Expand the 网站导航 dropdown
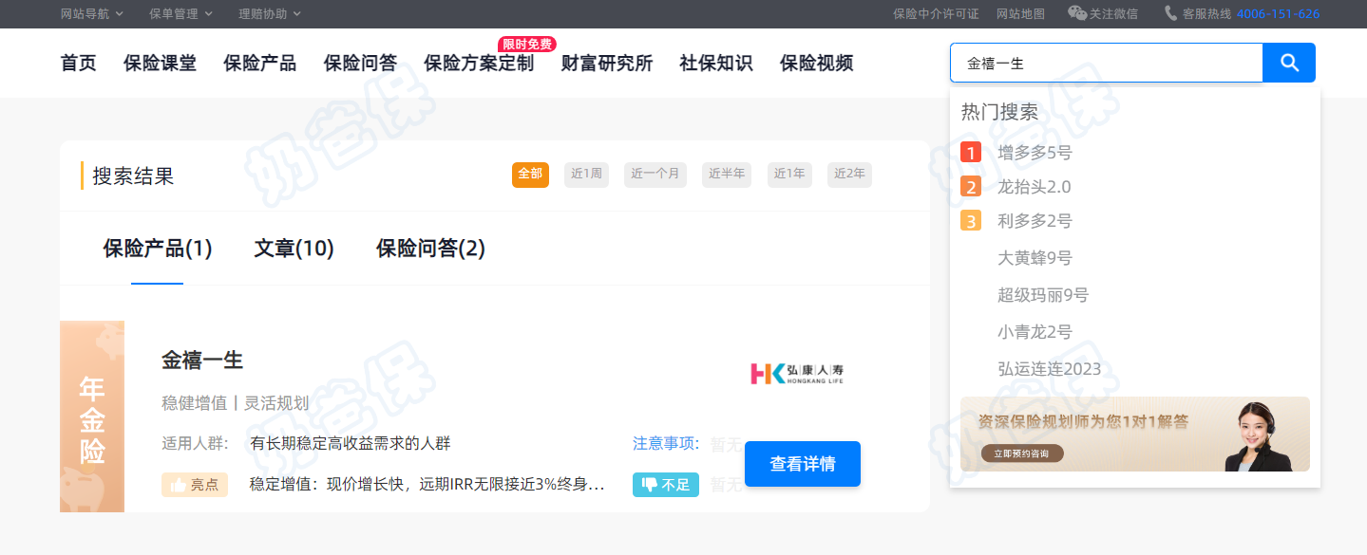1367x555 pixels. (90, 14)
